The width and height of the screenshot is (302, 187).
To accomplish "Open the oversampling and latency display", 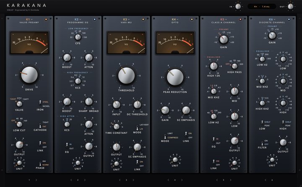I will pos(262,7).
